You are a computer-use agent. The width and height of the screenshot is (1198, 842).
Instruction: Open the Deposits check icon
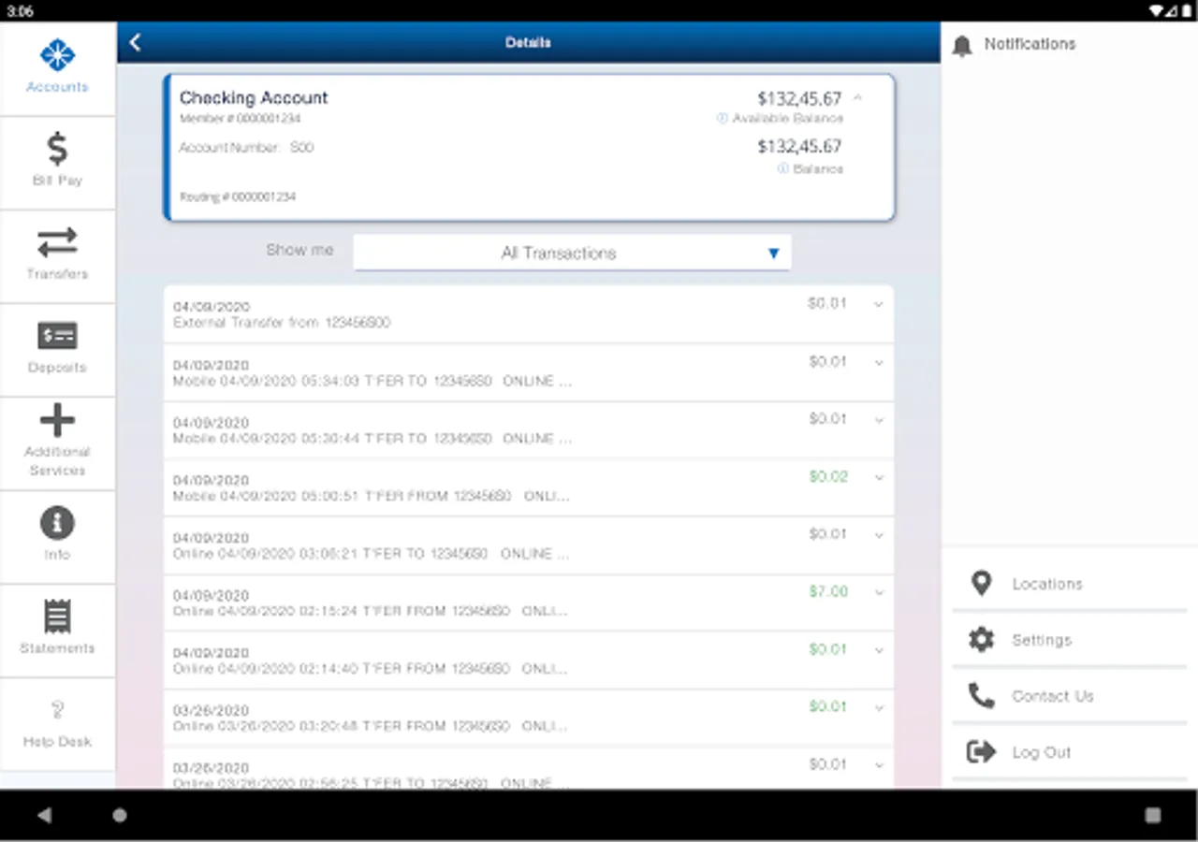point(57,336)
